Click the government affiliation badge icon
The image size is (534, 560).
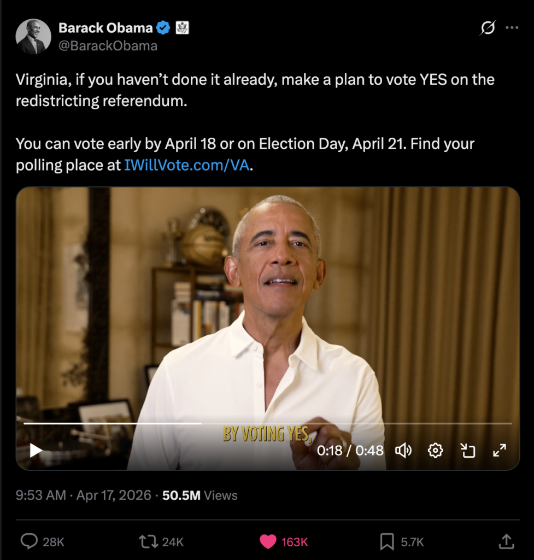point(182,28)
